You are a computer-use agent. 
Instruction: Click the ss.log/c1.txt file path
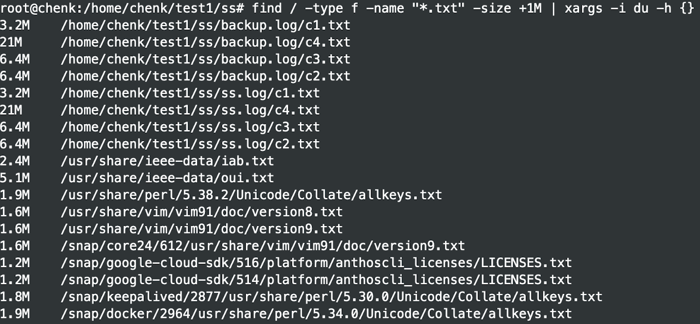pyautogui.click(x=190, y=93)
